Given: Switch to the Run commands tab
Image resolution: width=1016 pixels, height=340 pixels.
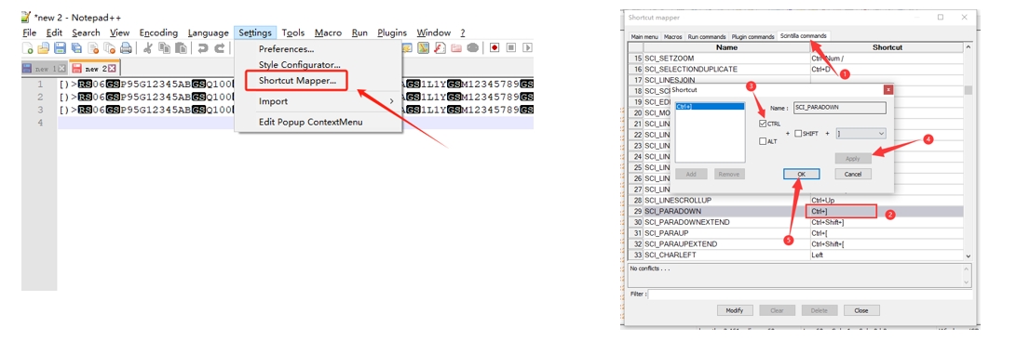Looking at the screenshot, I should (x=708, y=37).
